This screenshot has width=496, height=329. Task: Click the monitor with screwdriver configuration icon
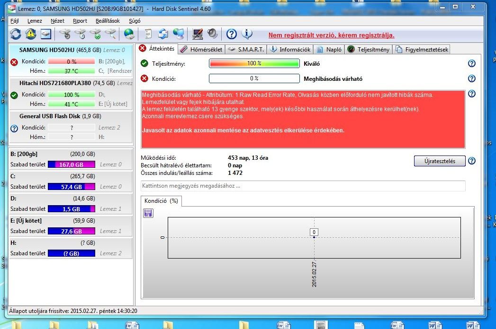tap(198, 34)
